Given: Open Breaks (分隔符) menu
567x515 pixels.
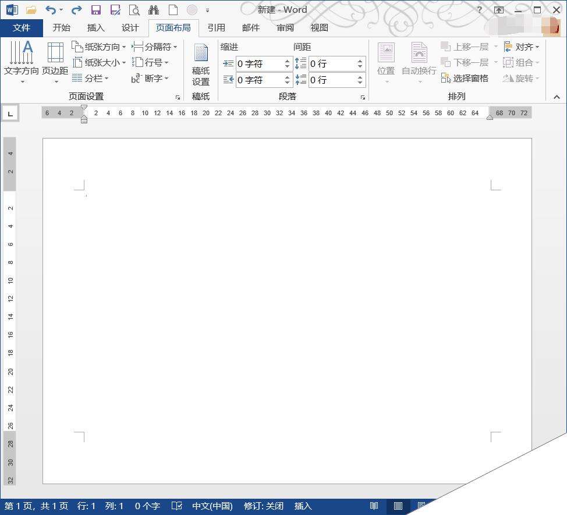Looking at the screenshot, I should point(154,47).
